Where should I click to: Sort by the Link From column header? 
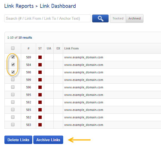[x=71, y=48]
